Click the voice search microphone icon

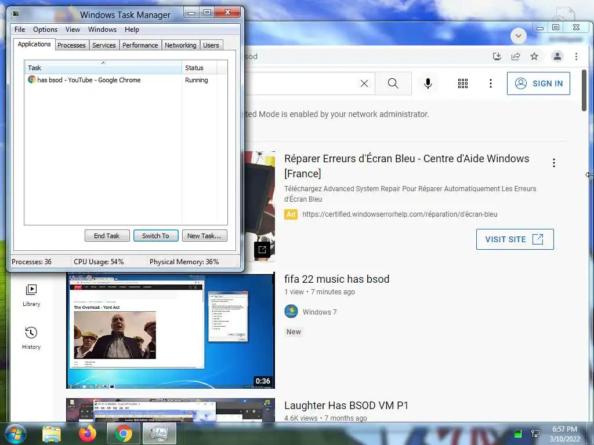[428, 83]
